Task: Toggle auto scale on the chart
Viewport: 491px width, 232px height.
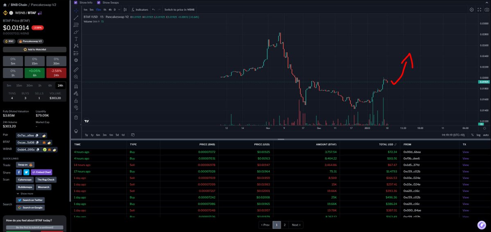Action: pos(486,135)
